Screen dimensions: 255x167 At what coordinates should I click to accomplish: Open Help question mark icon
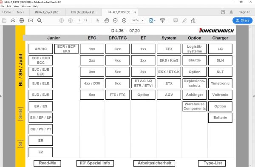(223, 12)
